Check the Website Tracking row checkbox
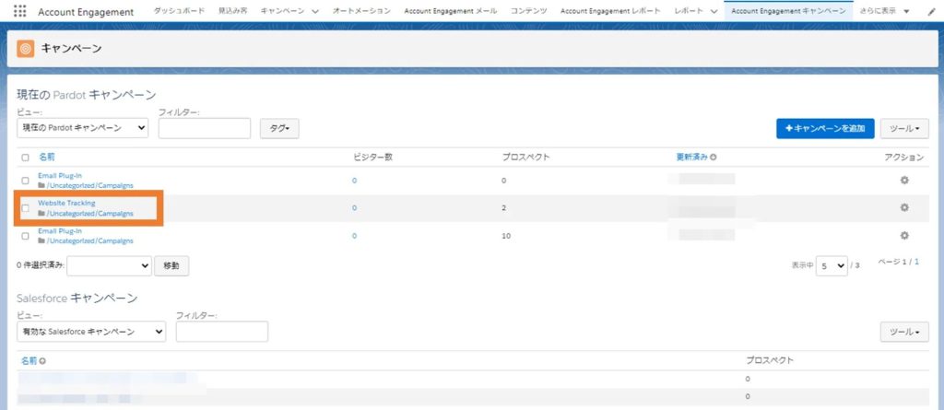Viewport: 944px width, 410px height. tap(25, 208)
